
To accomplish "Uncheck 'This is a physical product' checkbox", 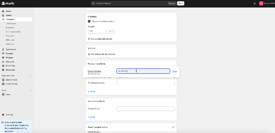I will (x=89, y=21).
